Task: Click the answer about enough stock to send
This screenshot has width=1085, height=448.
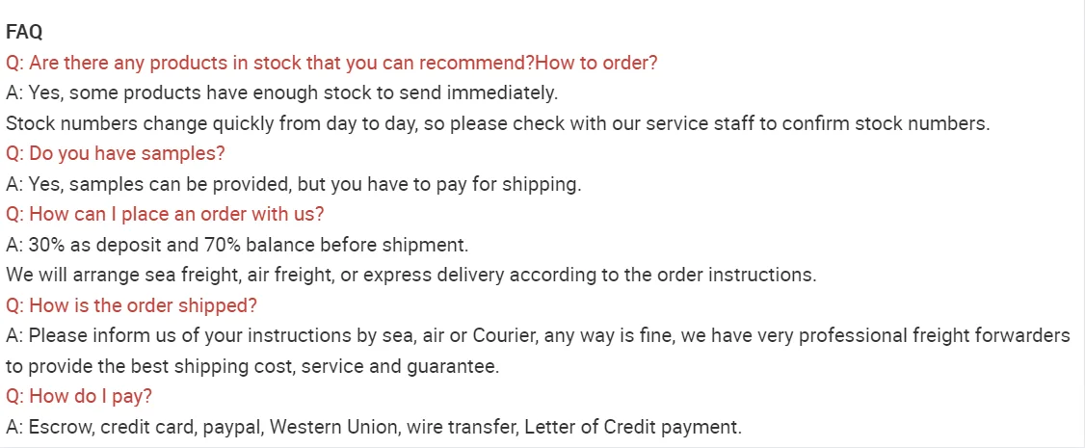Action: [281, 92]
